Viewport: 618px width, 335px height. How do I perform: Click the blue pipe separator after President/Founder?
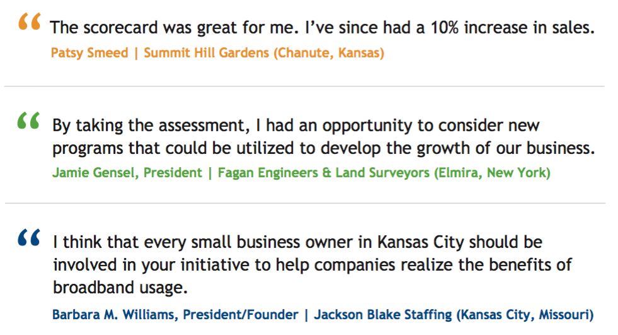pyautogui.click(x=306, y=315)
